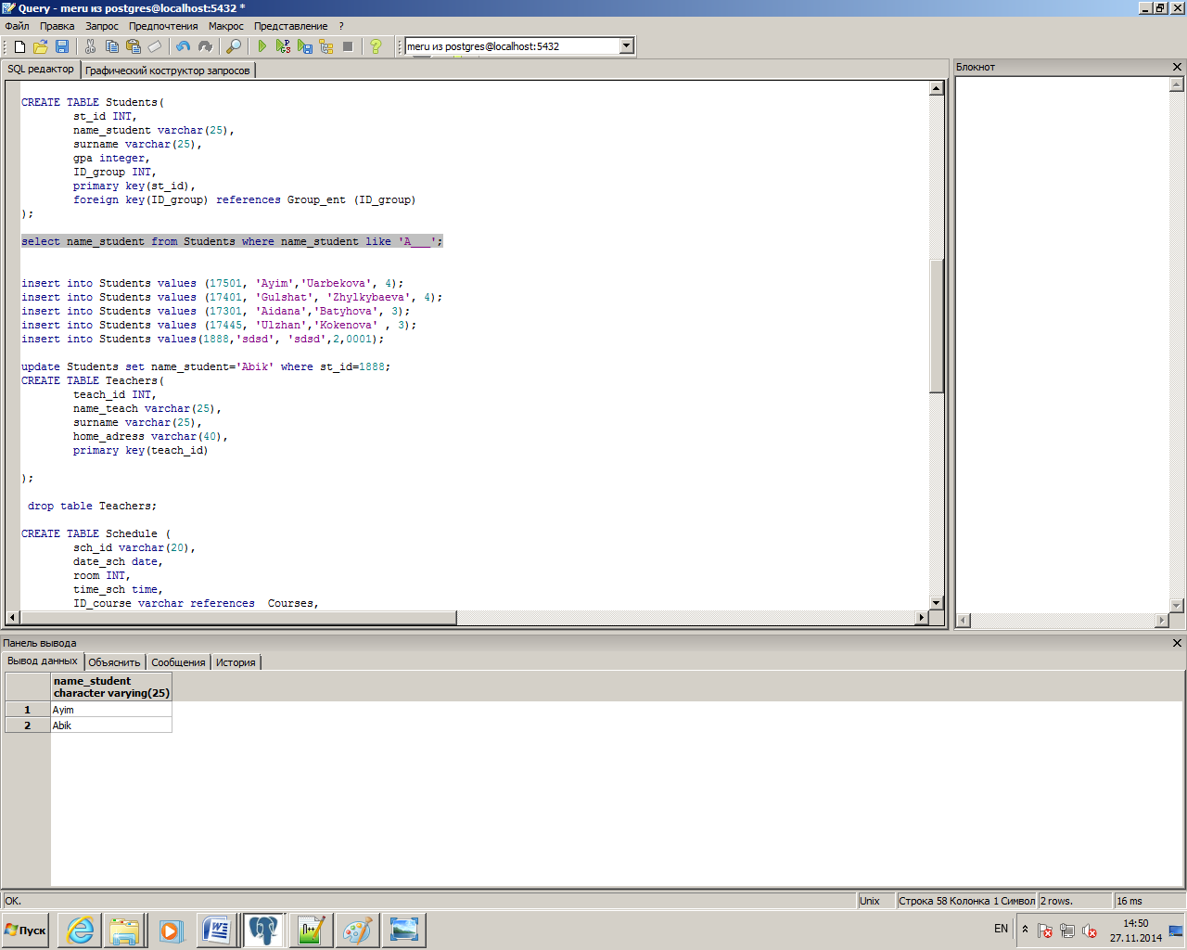Click the Abik result cell
Screen dimensions: 1187x950
111,725
